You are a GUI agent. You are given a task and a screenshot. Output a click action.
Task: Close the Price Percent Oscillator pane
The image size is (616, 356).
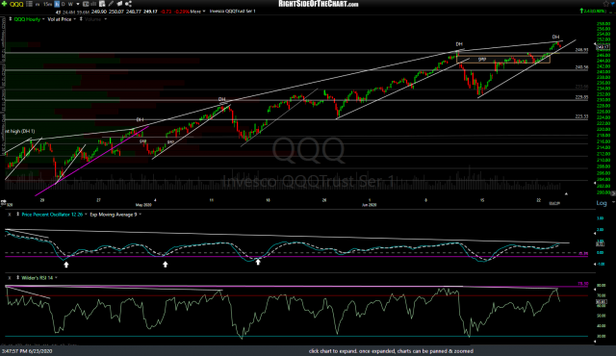pos(10,215)
